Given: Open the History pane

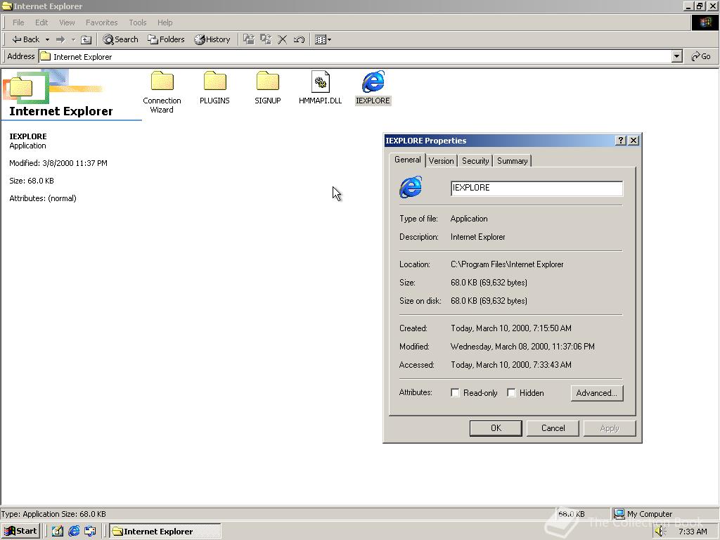Looking at the screenshot, I should [x=212, y=39].
